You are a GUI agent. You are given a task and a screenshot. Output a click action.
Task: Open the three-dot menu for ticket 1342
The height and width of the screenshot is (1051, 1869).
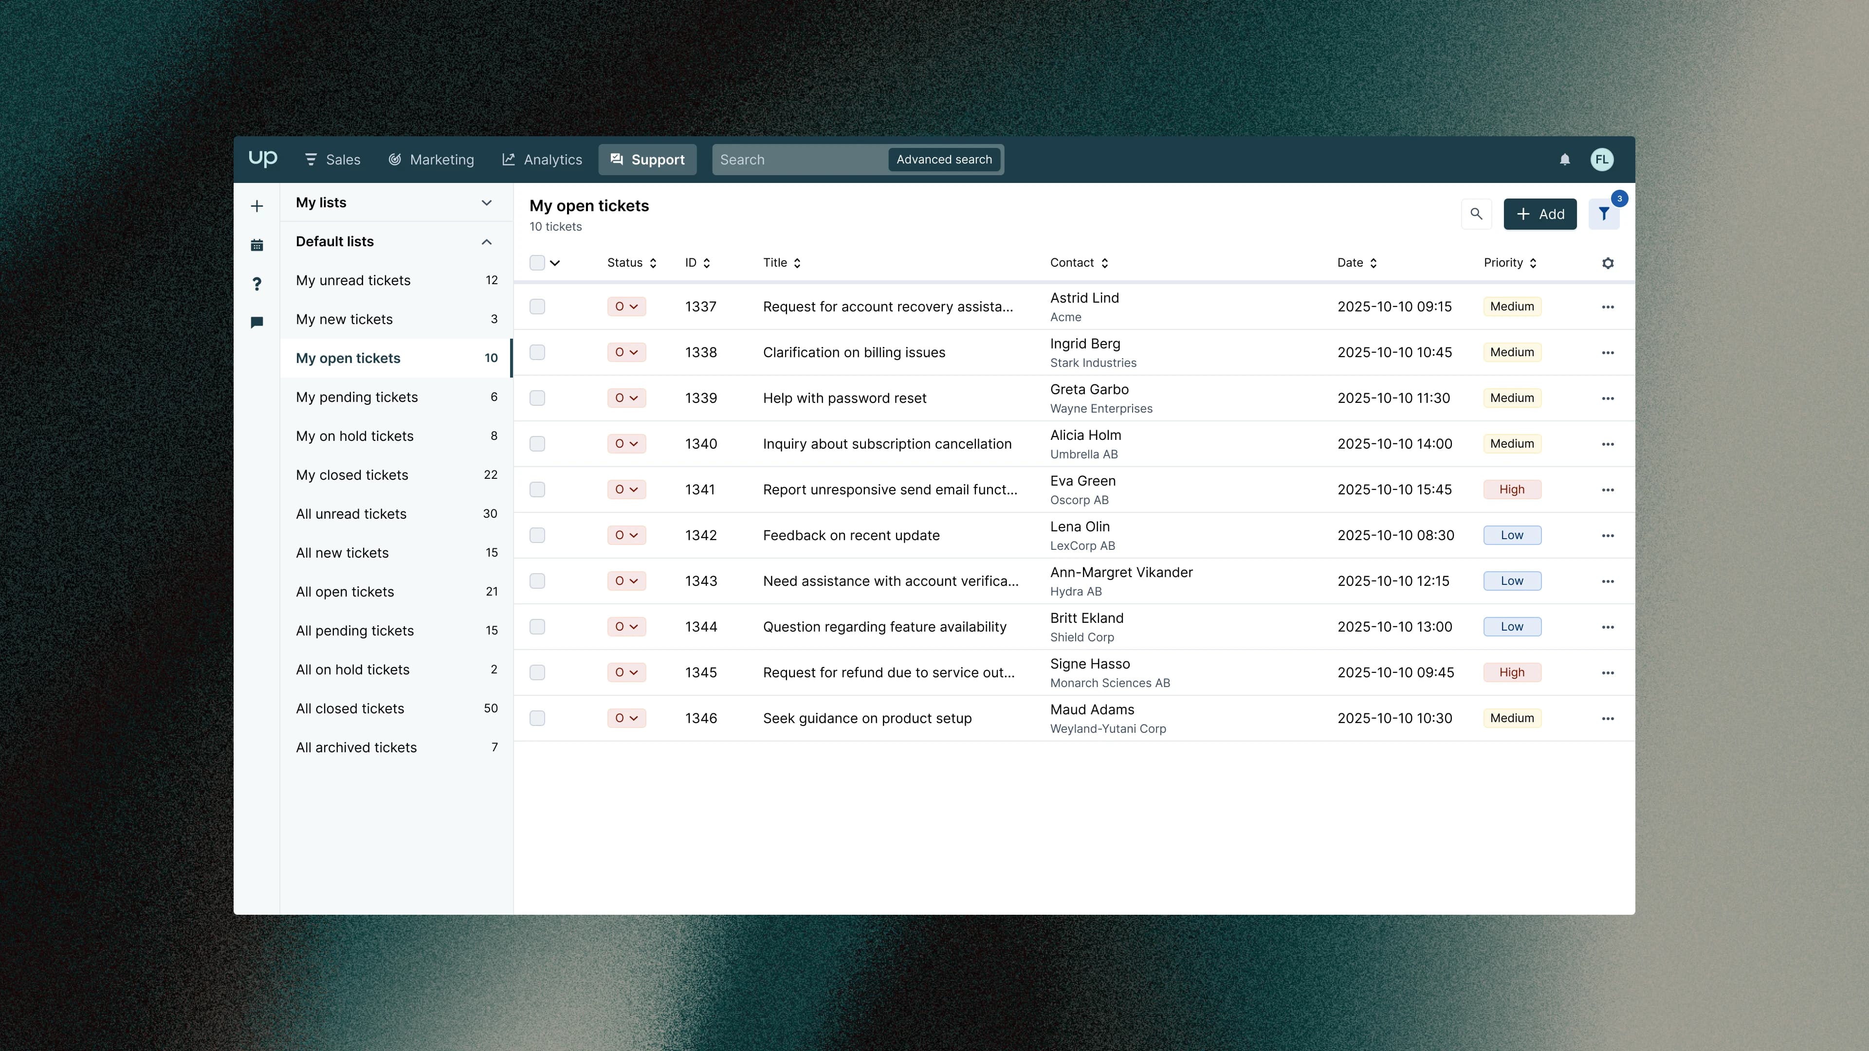1608,535
